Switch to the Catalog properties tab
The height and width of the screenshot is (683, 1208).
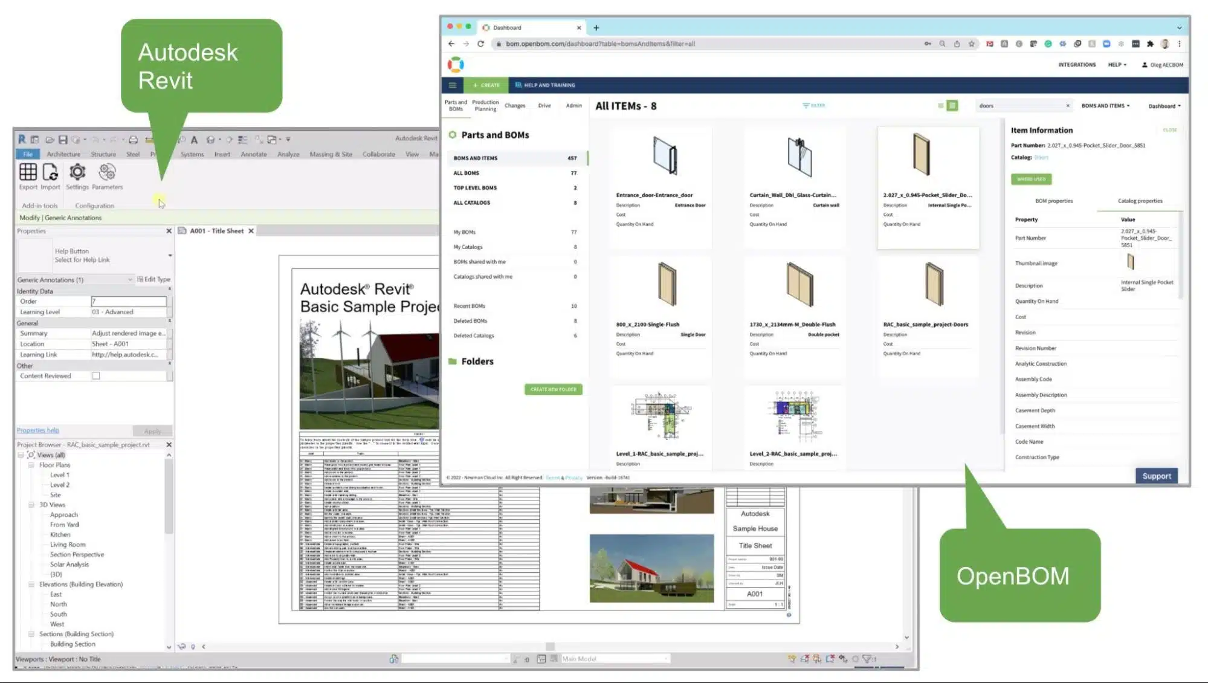[x=1140, y=201]
